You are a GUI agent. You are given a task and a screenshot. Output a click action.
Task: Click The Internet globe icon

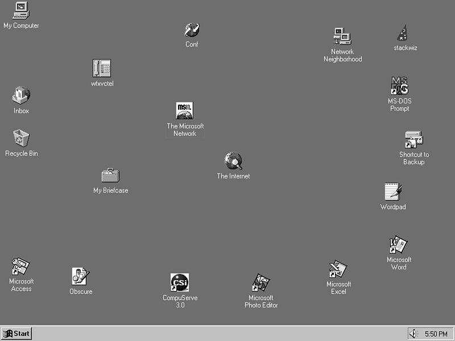233,161
